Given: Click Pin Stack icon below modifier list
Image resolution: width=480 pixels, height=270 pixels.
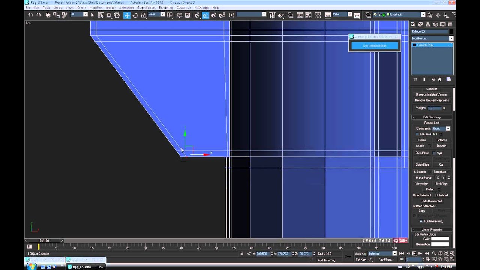Looking at the screenshot, I should (415, 79).
